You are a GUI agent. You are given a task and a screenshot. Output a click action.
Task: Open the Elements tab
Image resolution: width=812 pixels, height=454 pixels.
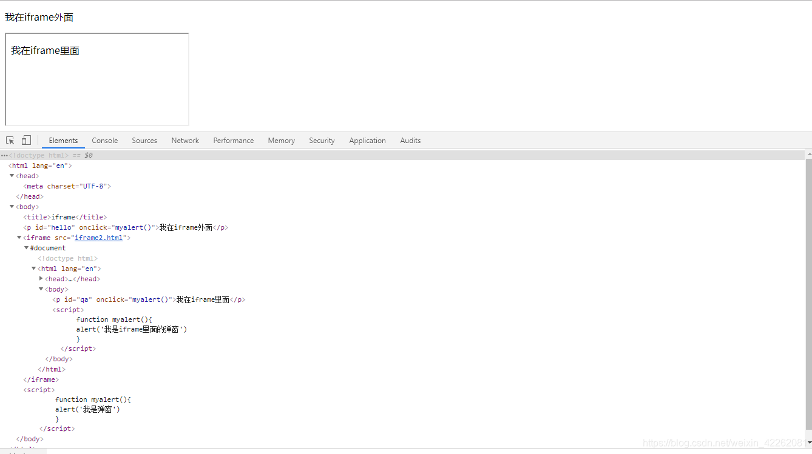63,141
